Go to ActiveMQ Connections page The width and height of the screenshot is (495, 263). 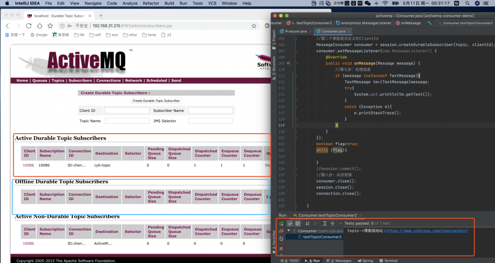[109, 81]
